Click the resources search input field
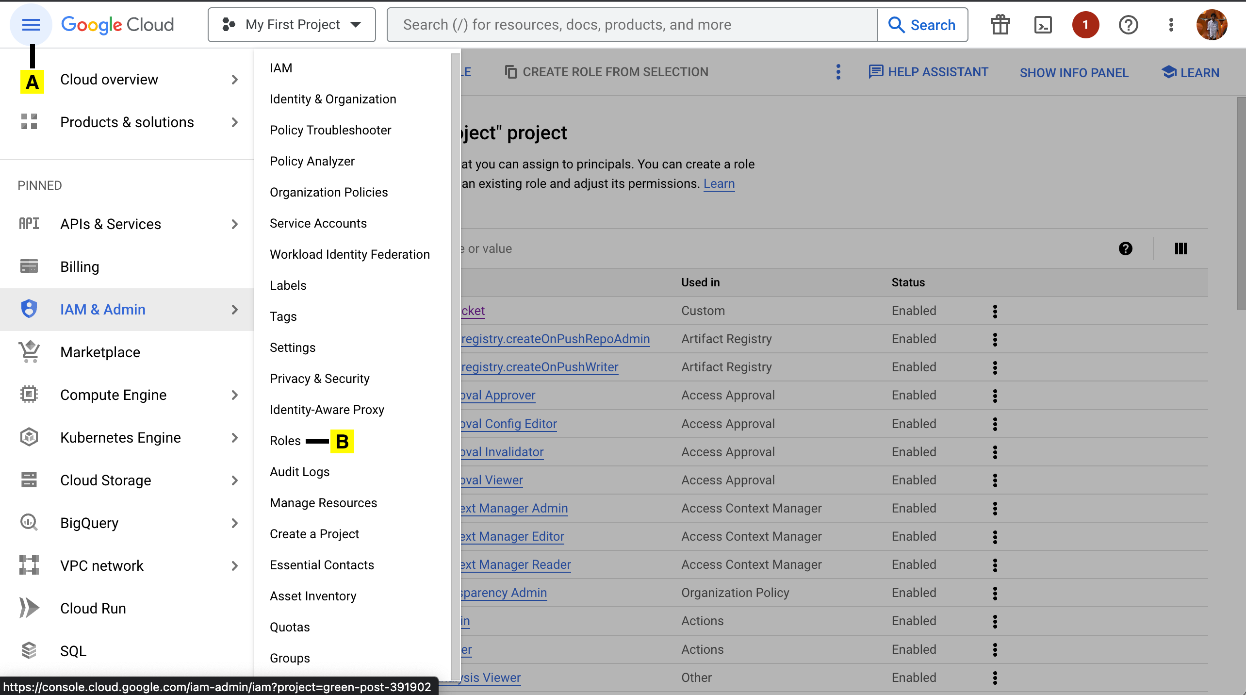 tap(631, 25)
